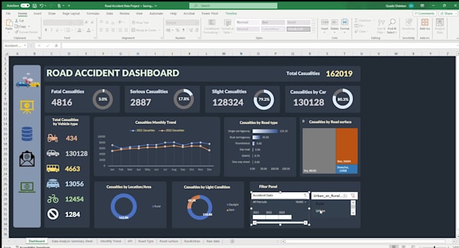459x248 pixels.
Task: Click the Undo arrow icon
Action: coord(42,5)
